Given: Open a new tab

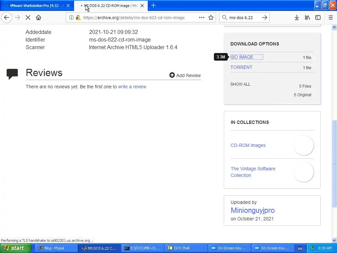Looking at the screenshot, I should click(153, 5).
